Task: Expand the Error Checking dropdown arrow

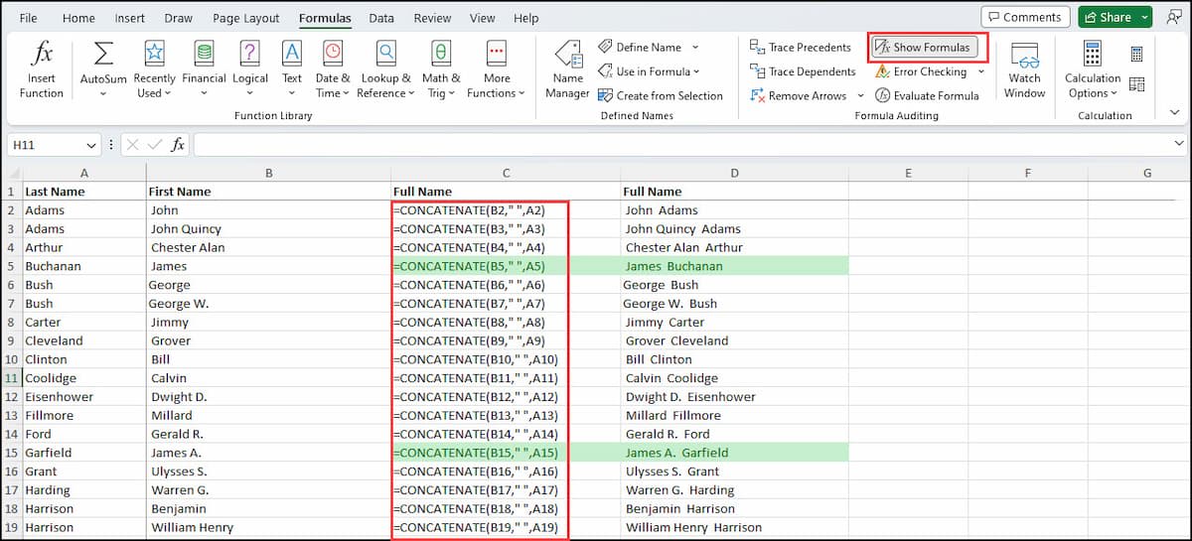Action: 980,71
